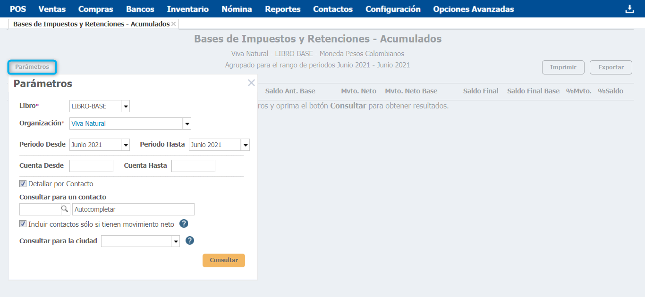The height and width of the screenshot is (297, 645).
Task: Close the Parámetros panel with X
Action: point(251,83)
